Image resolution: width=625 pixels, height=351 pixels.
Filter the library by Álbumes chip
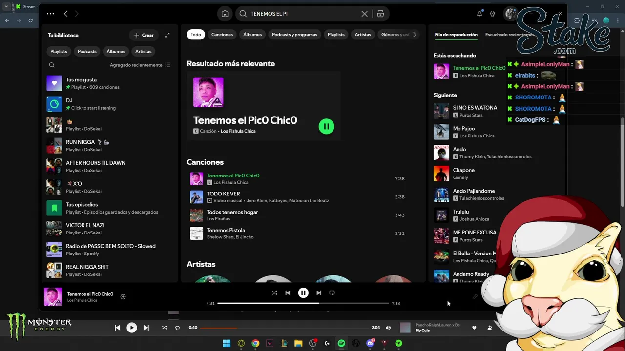[x=116, y=51]
